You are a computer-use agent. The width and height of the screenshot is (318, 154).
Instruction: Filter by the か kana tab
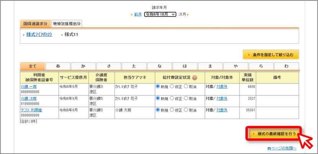[x=84, y=66]
